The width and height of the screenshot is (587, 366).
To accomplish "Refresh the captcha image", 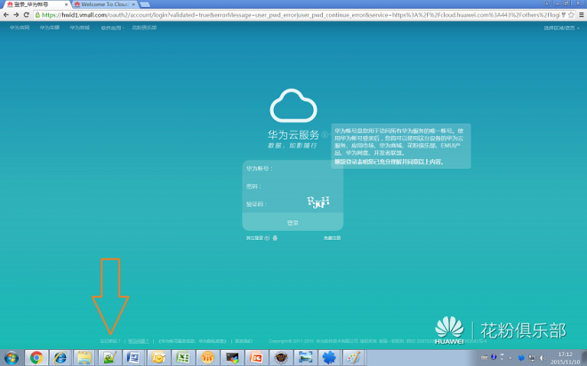I will pyautogui.click(x=318, y=203).
